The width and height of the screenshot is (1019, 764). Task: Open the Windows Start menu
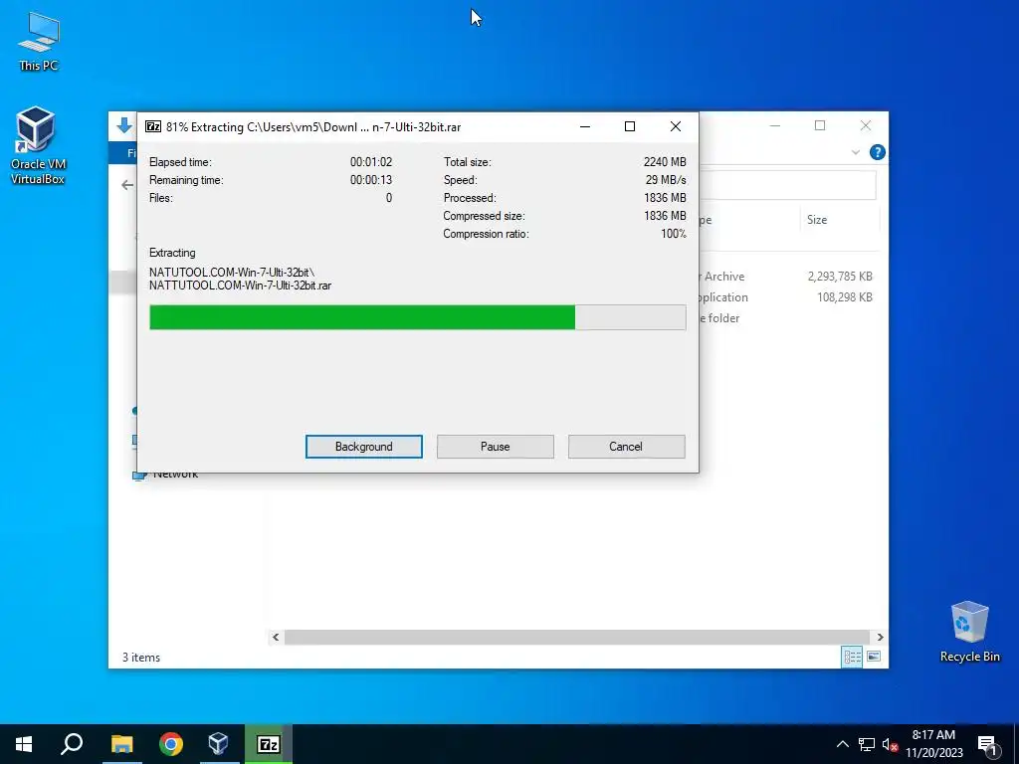tap(24, 744)
